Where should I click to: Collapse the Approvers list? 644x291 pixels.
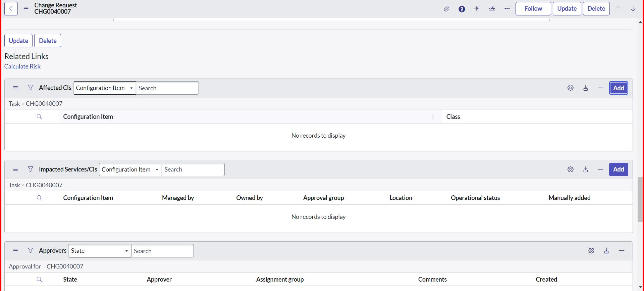pos(622,251)
